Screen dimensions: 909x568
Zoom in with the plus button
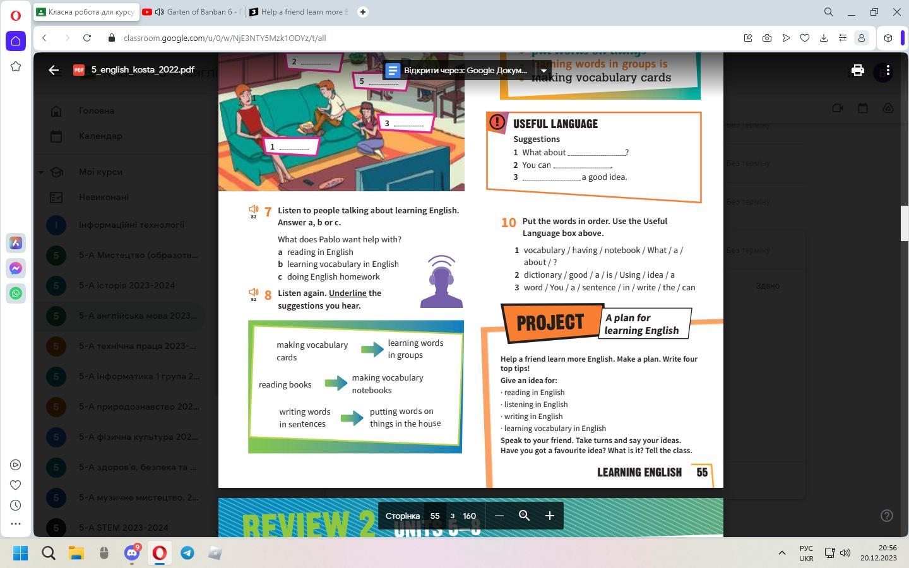click(x=549, y=516)
